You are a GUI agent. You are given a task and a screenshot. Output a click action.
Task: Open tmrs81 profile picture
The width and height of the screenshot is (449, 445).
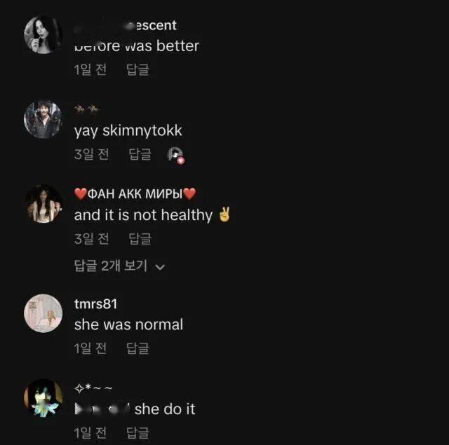(43, 313)
